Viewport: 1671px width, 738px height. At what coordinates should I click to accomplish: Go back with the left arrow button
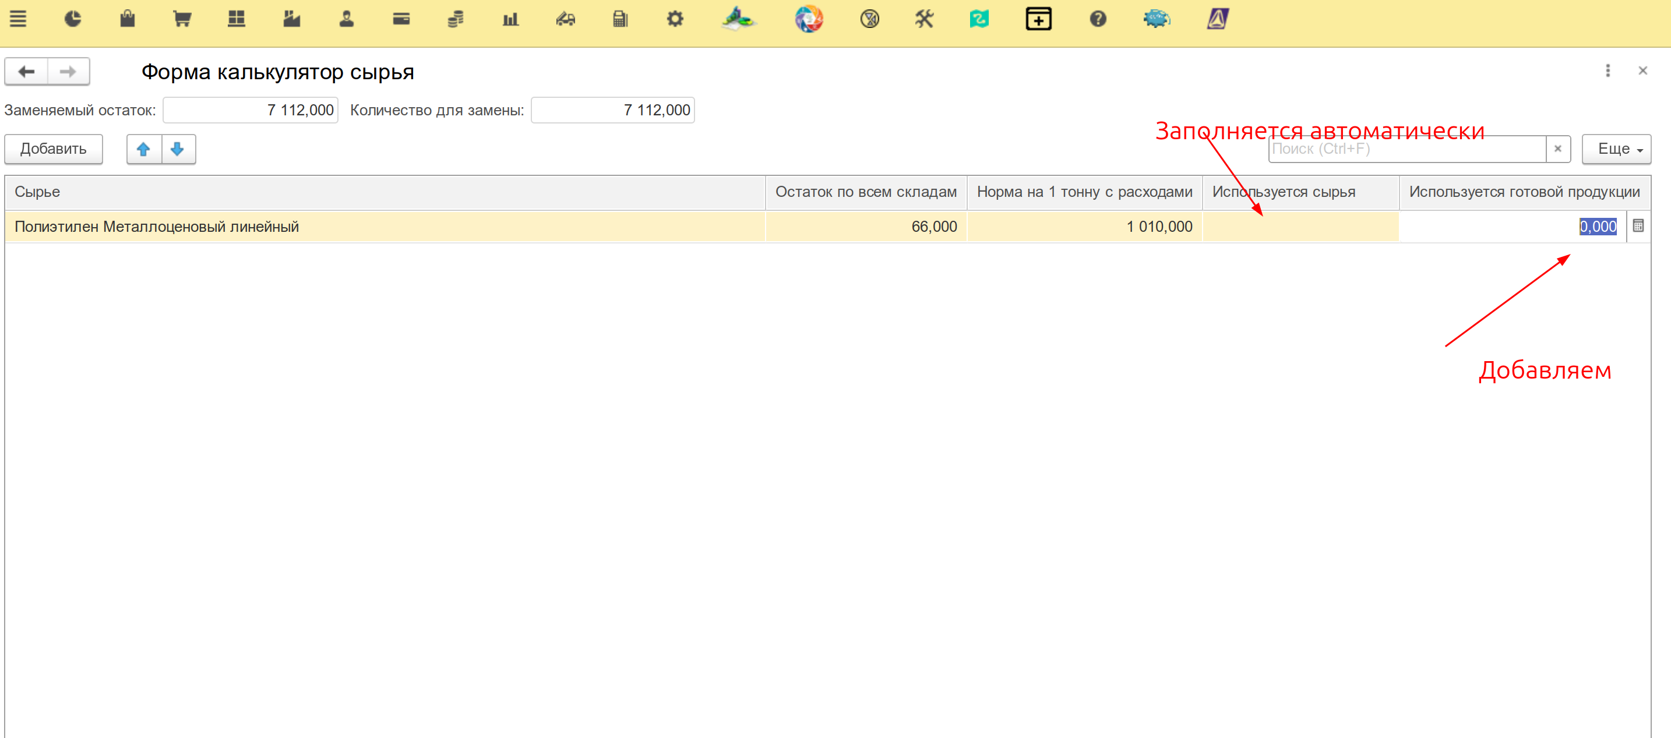pos(27,71)
